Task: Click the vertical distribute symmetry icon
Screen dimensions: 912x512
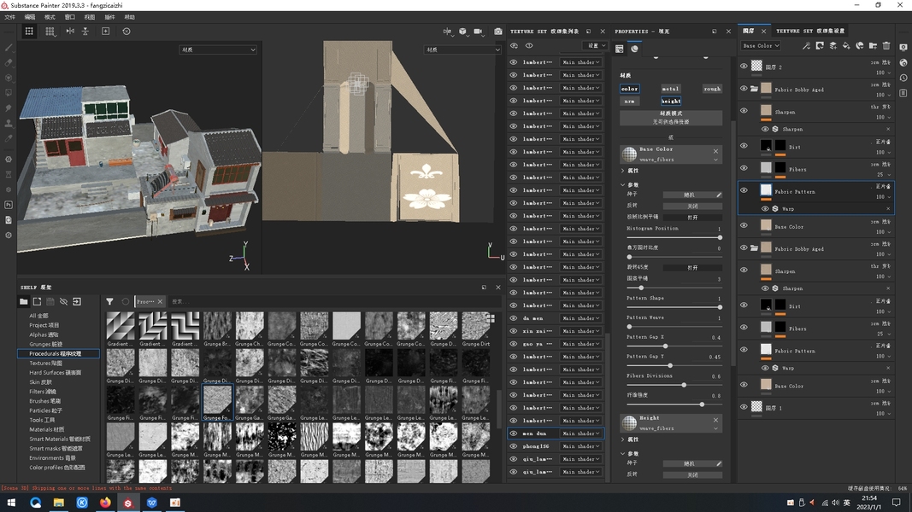Action: click(85, 32)
